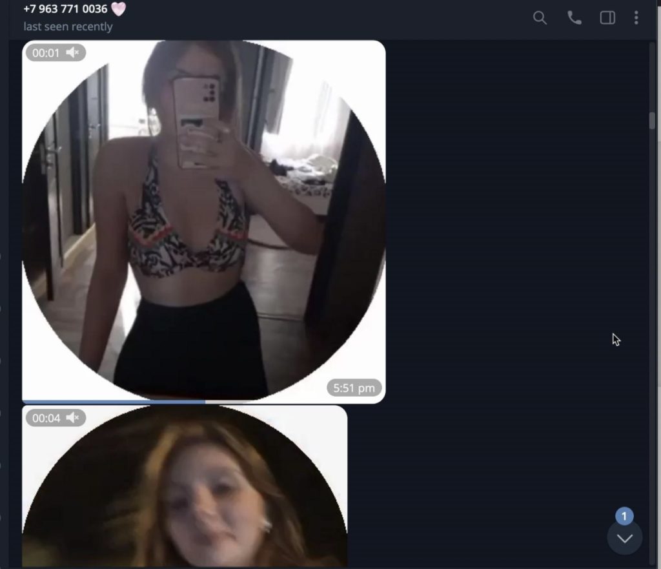Click the unread badge showing 1

tap(624, 516)
